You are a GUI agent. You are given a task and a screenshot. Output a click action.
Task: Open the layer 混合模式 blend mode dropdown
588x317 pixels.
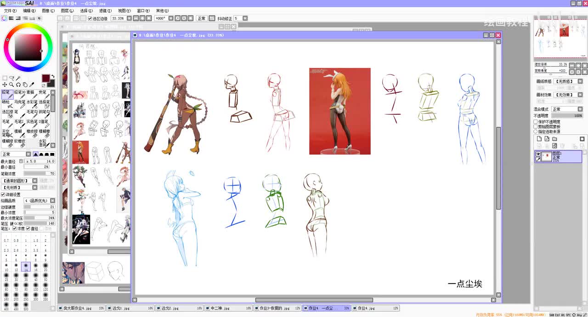[567, 109]
